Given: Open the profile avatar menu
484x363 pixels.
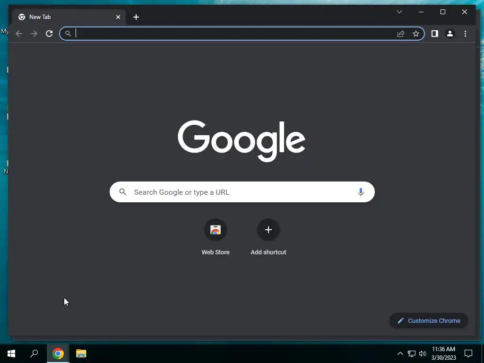Looking at the screenshot, I should 450,34.
